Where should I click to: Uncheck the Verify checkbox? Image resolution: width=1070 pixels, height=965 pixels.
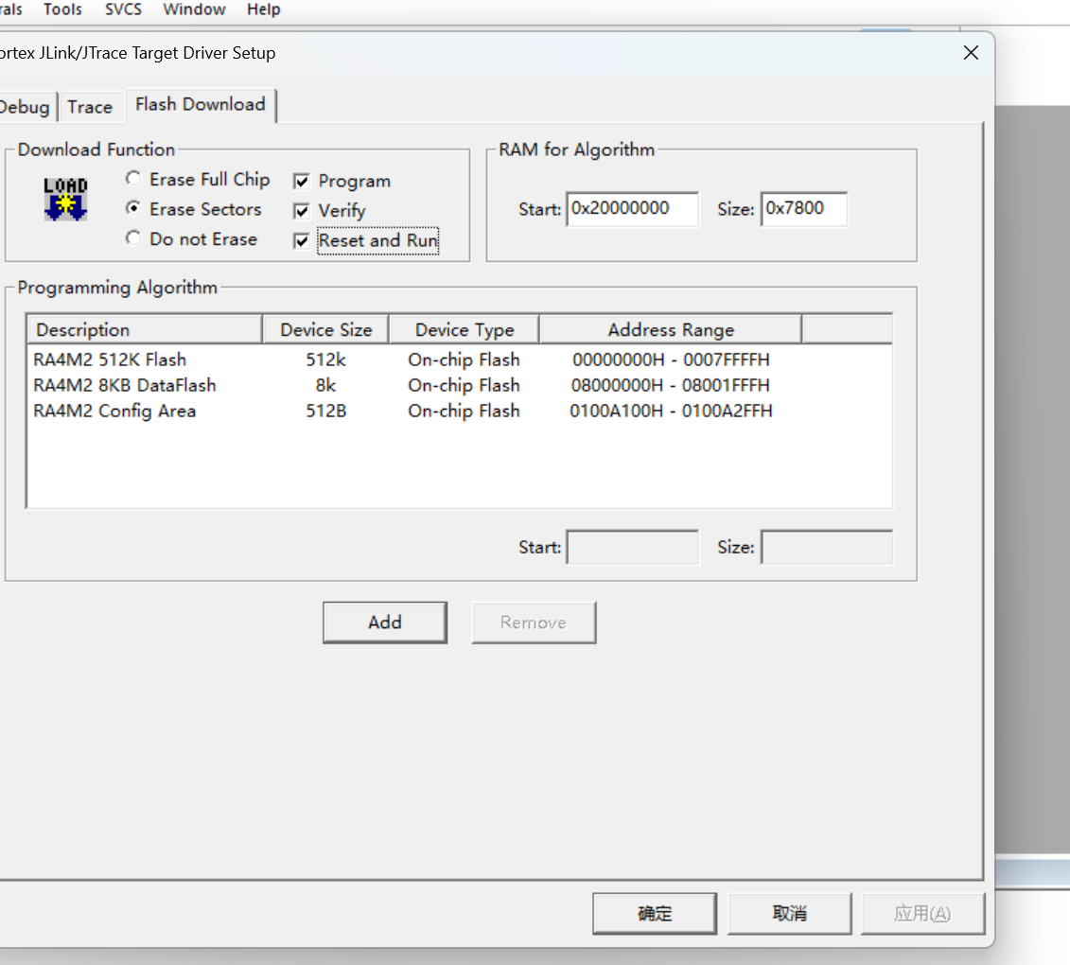[301, 211]
